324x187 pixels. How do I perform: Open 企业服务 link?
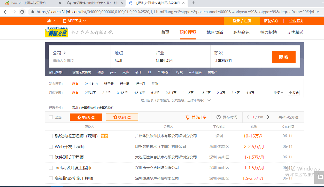(x=296, y=21)
